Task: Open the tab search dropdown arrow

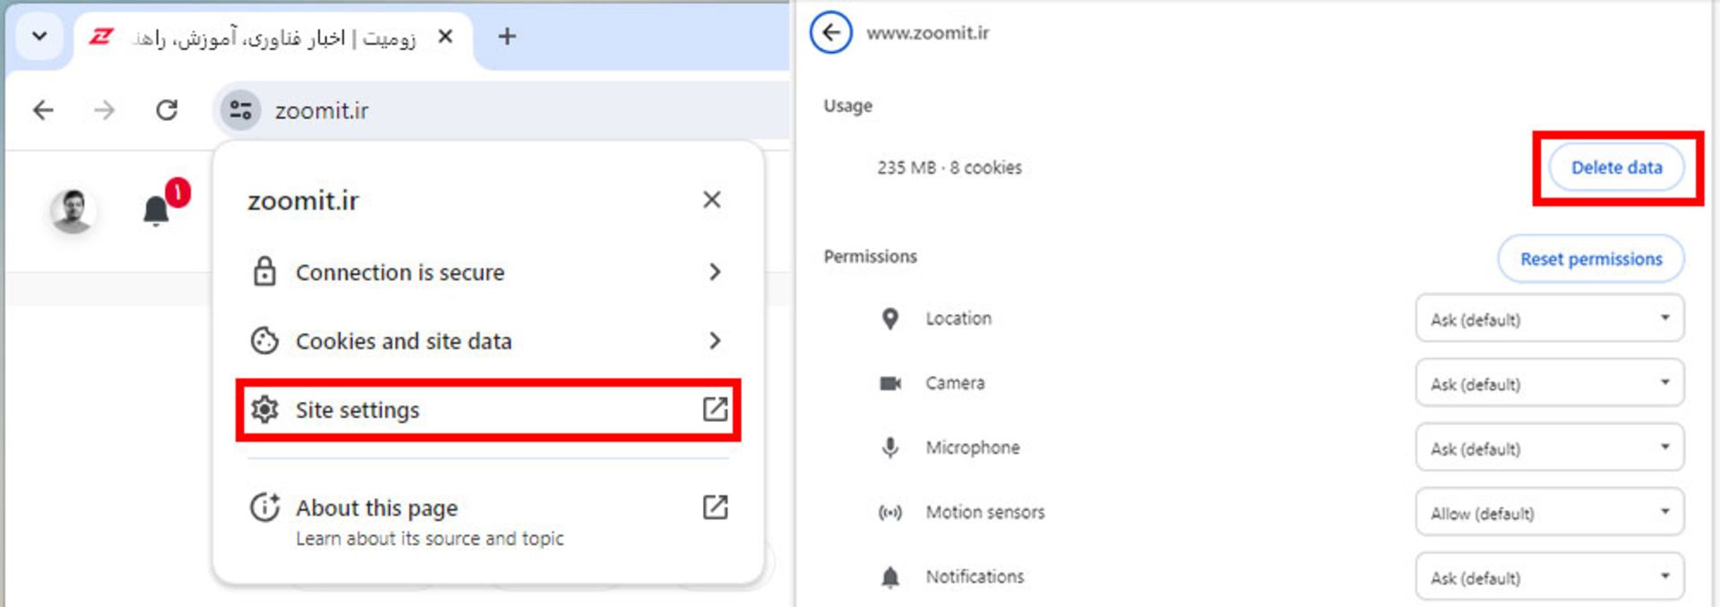Action: 39,36
